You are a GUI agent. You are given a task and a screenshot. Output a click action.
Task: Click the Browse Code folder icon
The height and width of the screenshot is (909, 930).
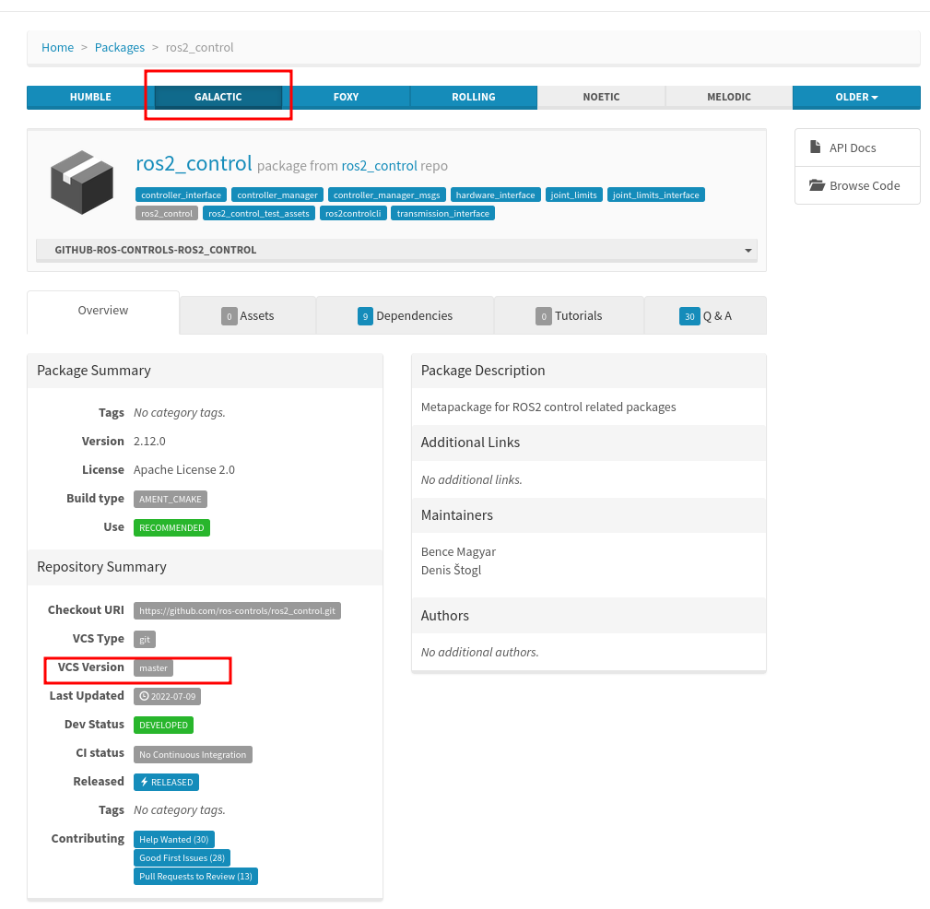pyautogui.click(x=817, y=185)
